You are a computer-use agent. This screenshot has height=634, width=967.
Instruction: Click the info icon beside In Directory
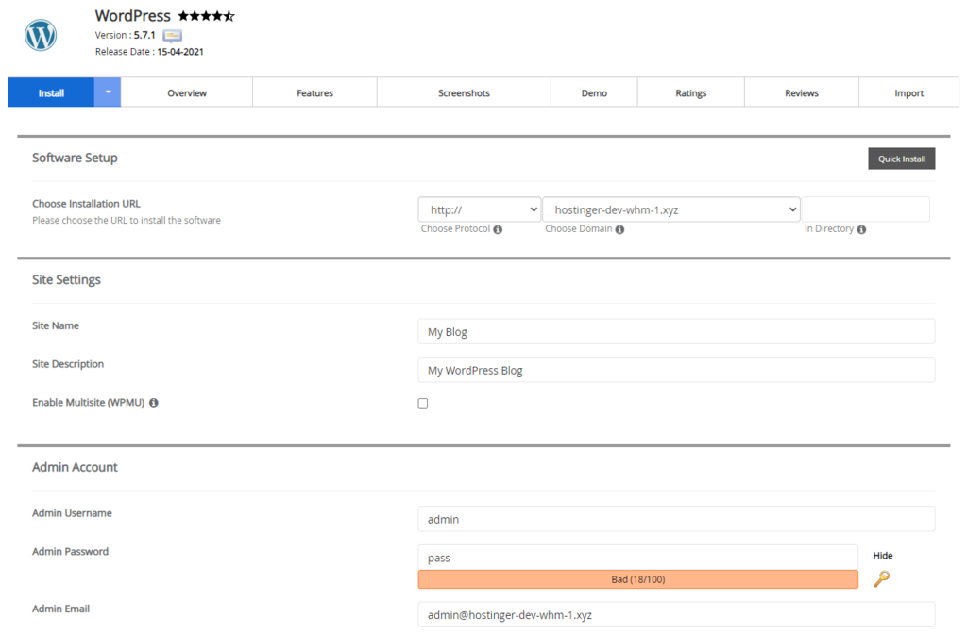tap(862, 228)
